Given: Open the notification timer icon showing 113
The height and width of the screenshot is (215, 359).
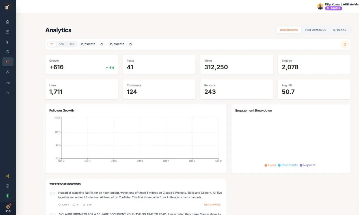Looking at the screenshot, I should pos(8,208).
